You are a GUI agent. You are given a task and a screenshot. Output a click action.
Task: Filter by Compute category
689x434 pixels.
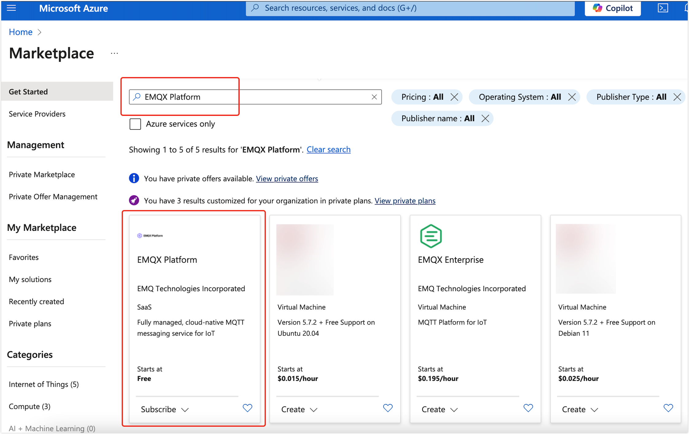(x=29, y=406)
